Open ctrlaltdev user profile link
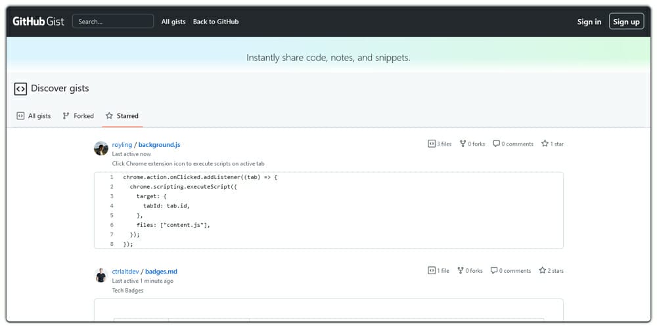Image resolution: width=657 pixels, height=328 pixels. (125, 272)
